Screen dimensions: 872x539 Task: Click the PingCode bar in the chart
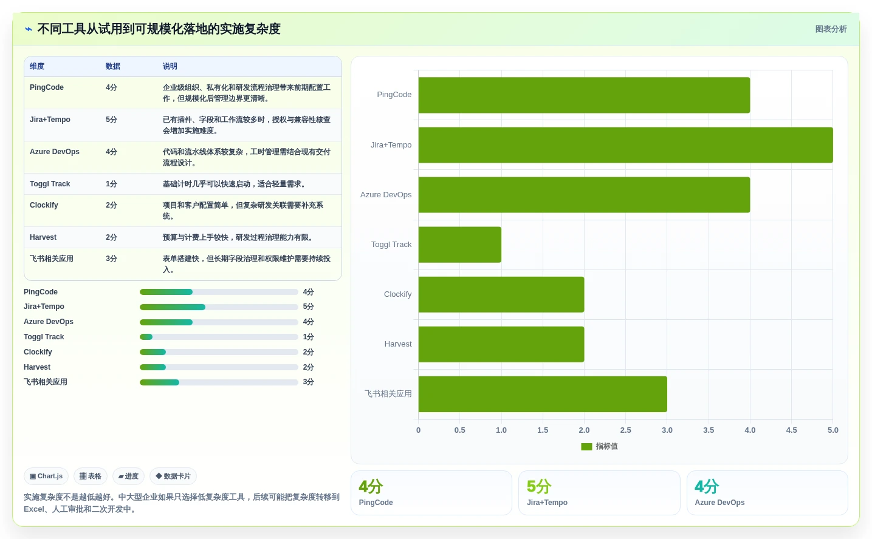click(x=584, y=95)
